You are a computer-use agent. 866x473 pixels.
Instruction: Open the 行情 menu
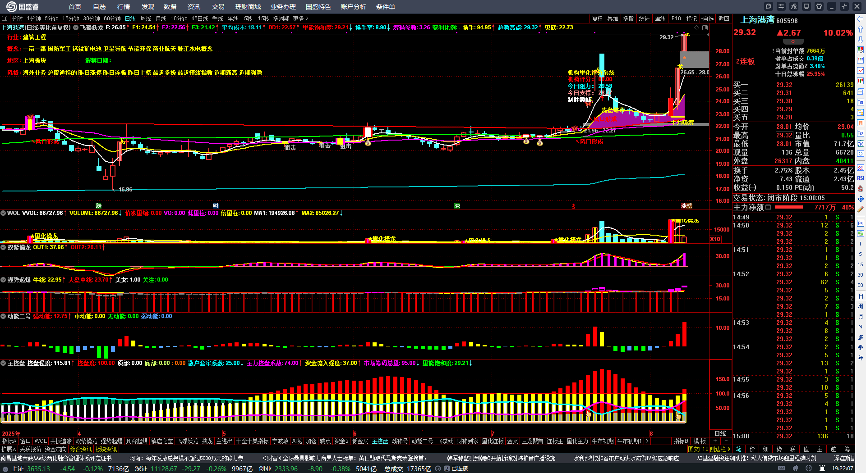124,7
